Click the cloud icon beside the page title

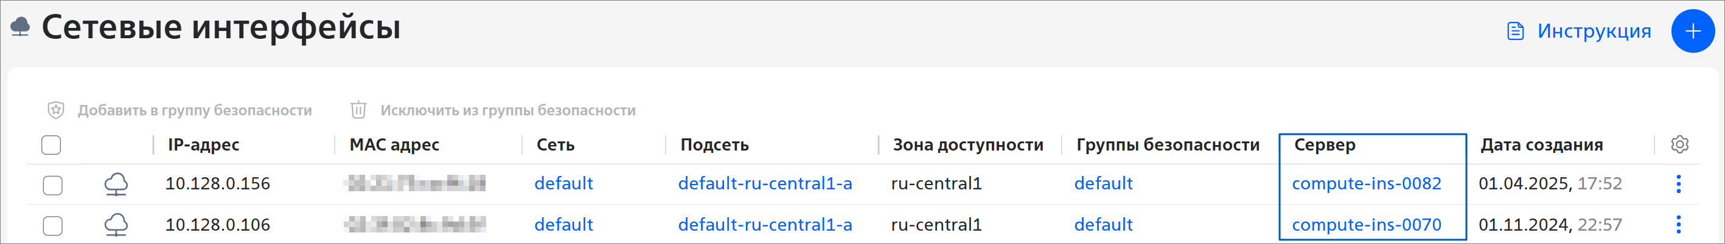point(21,27)
